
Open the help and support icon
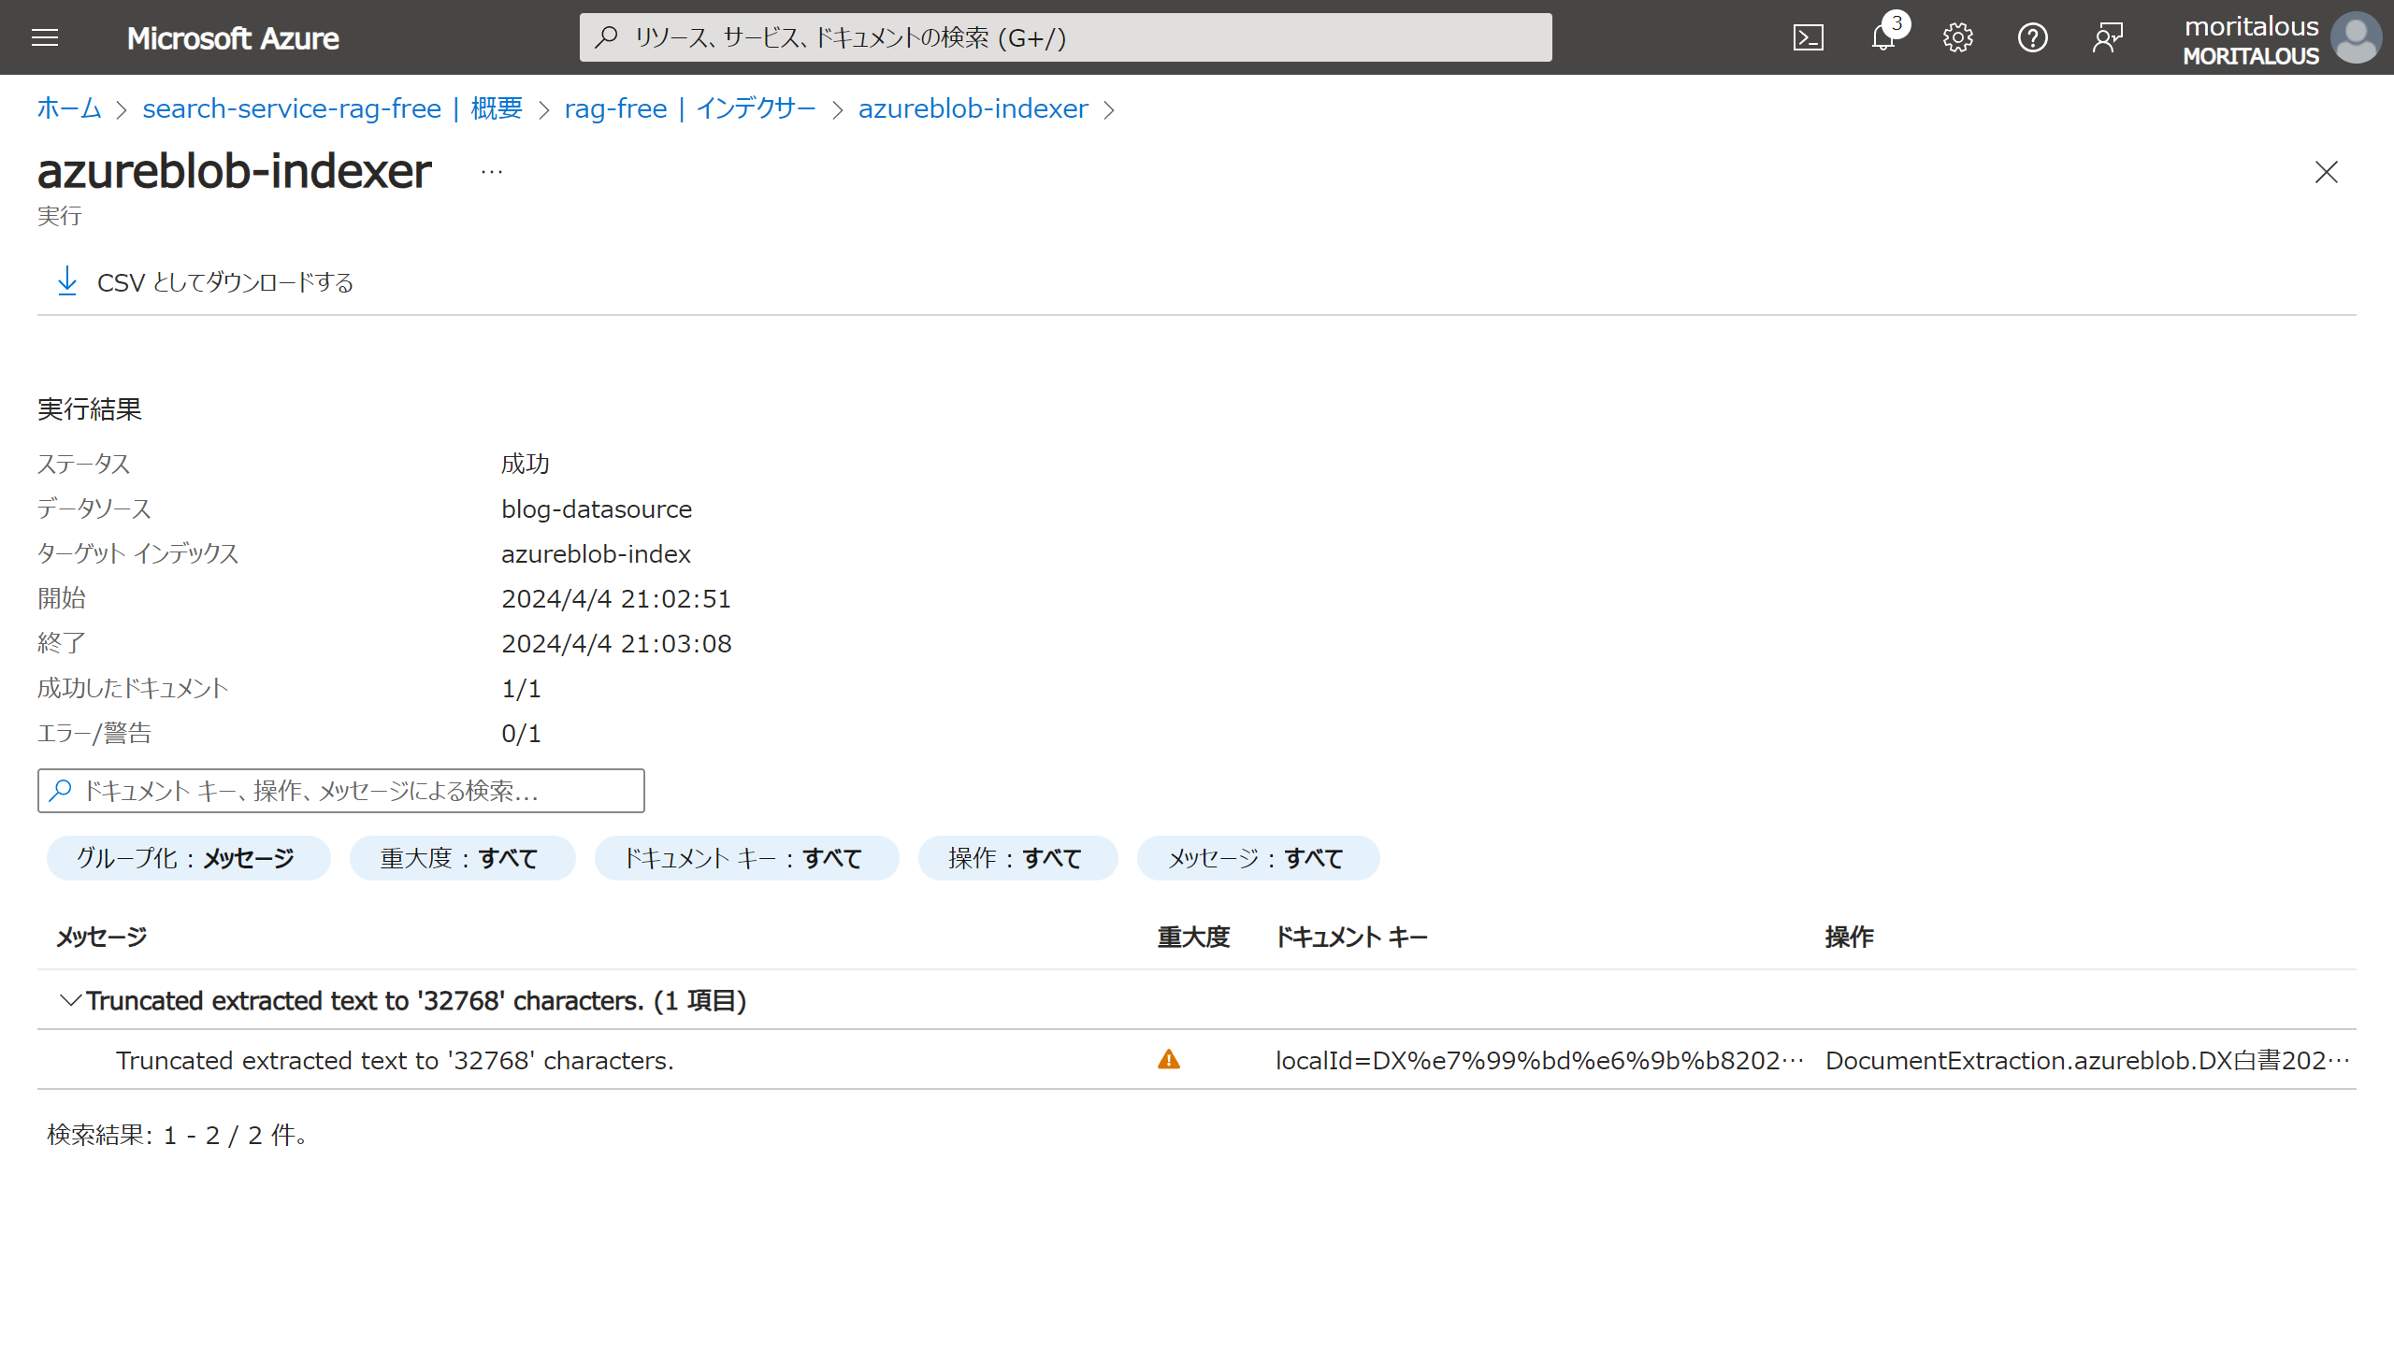pyautogui.click(x=2032, y=37)
